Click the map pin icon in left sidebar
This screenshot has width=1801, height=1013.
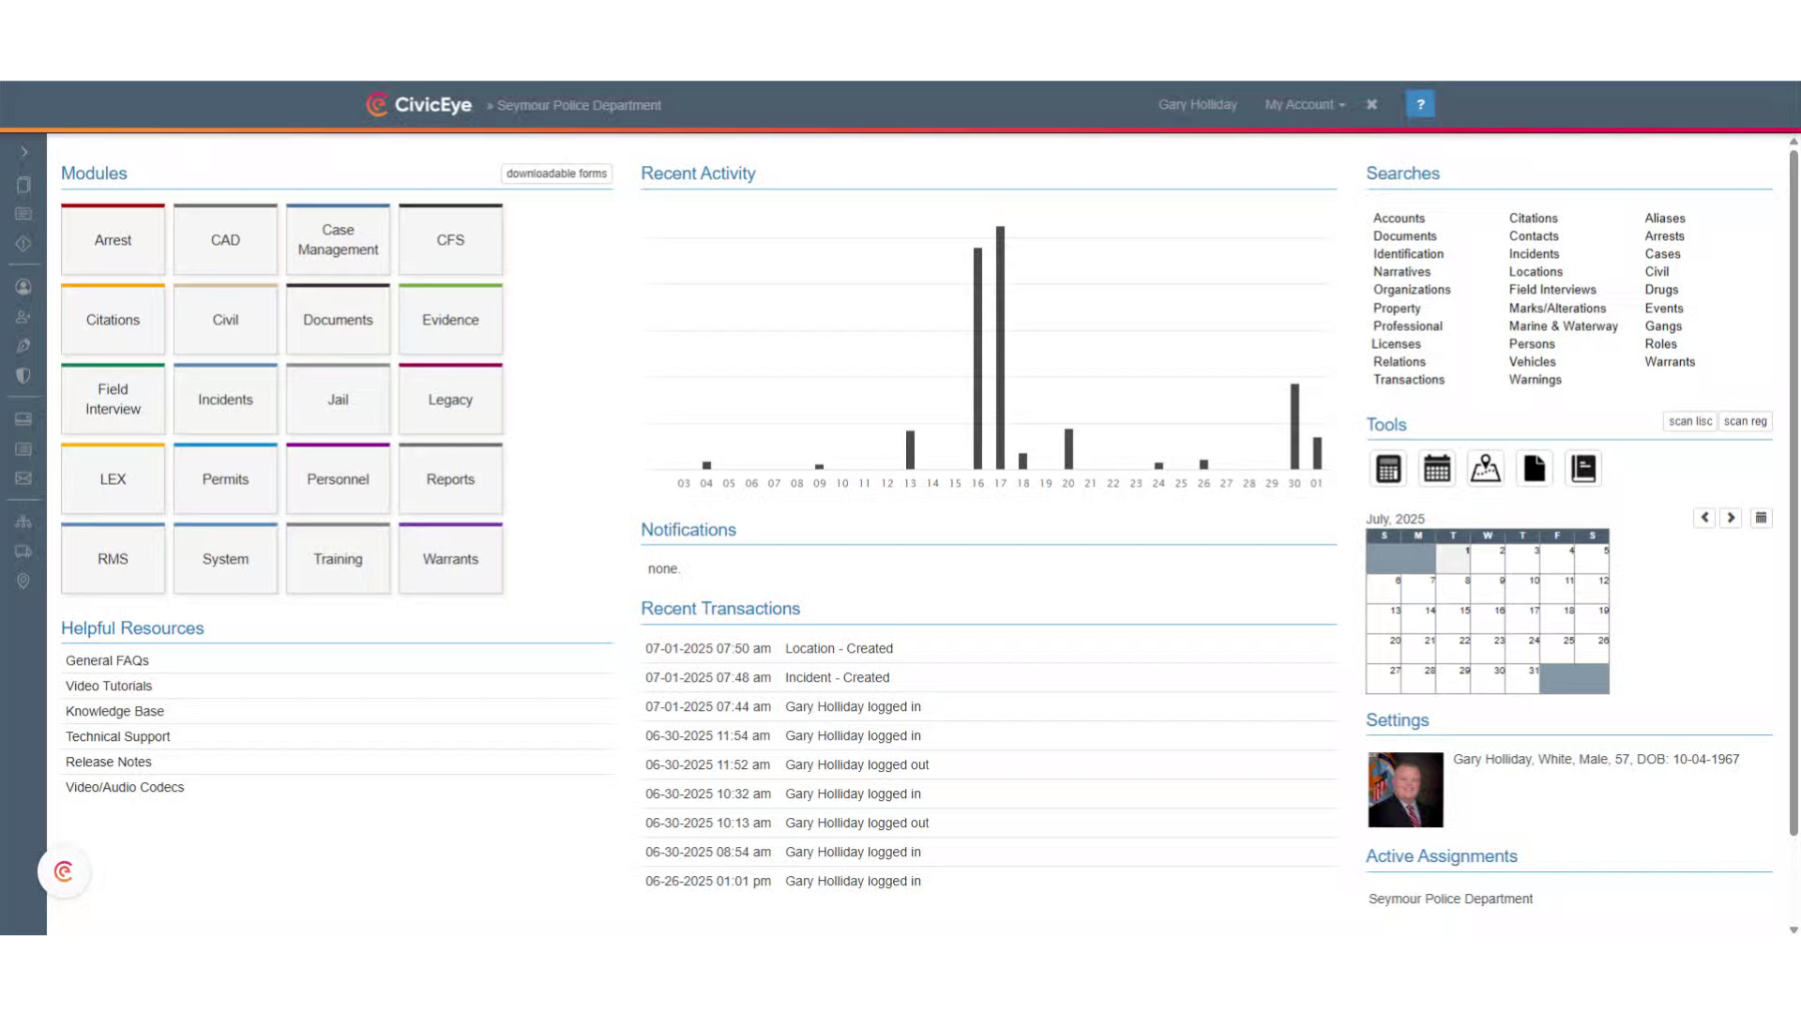coord(23,582)
